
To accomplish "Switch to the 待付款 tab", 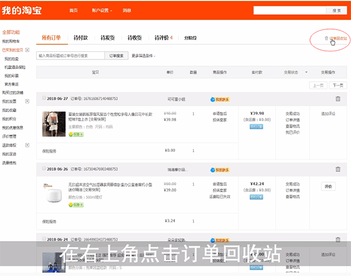I will click(81, 38).
